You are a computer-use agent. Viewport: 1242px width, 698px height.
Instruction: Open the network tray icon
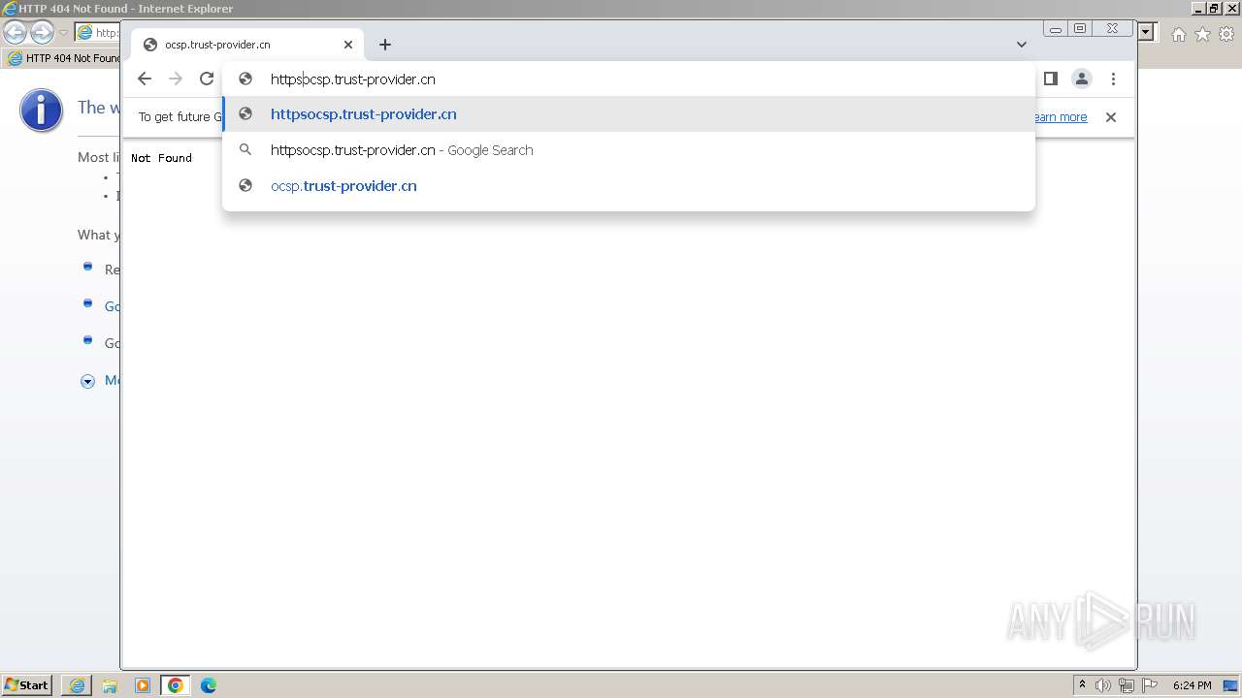tap(1127, 685)
